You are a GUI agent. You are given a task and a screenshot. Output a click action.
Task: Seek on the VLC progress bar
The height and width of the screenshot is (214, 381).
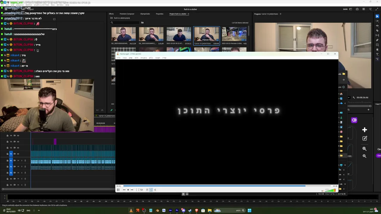click(x=227, y=186)
